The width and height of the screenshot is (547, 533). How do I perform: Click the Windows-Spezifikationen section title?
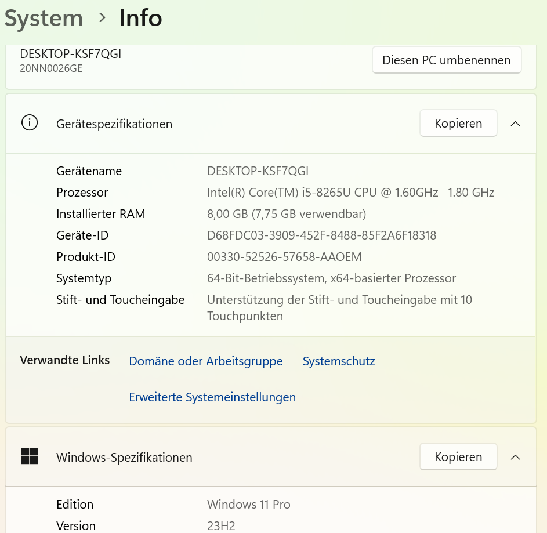[x=124, y=457]
